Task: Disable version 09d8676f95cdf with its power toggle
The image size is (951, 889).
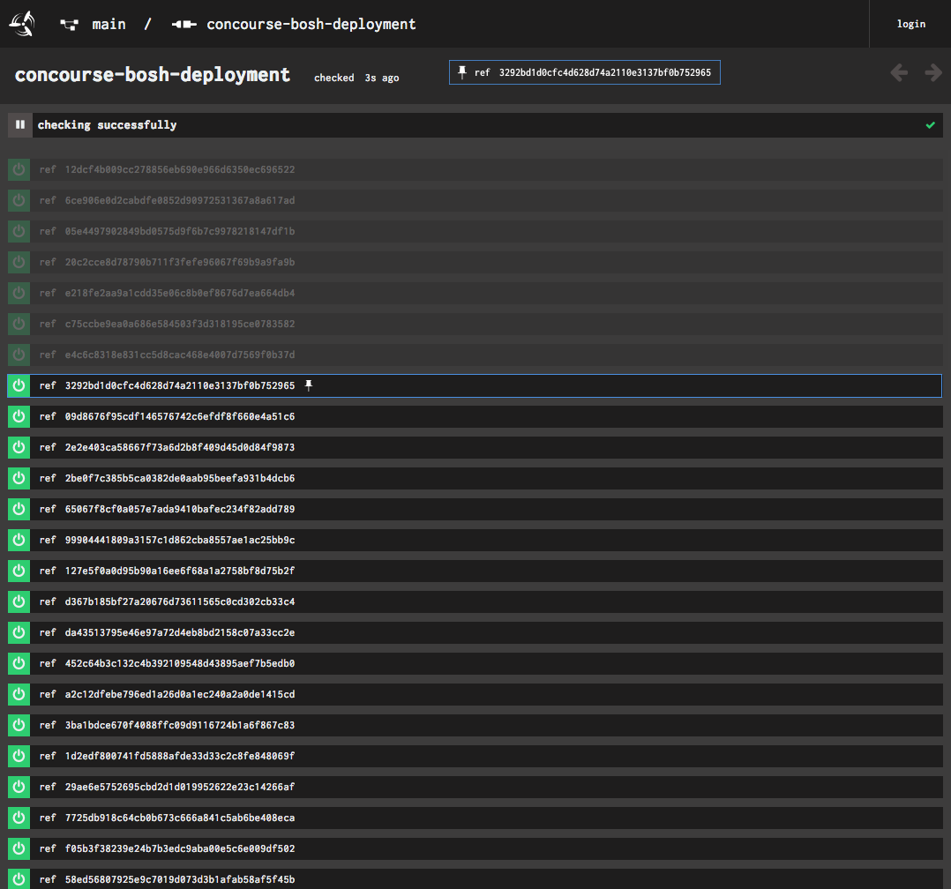Action: click(19, 416)
